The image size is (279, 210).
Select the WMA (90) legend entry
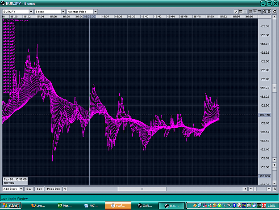pos(9,65)
